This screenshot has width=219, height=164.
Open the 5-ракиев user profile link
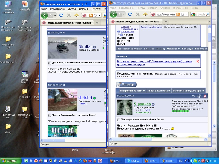click(142, 104)
